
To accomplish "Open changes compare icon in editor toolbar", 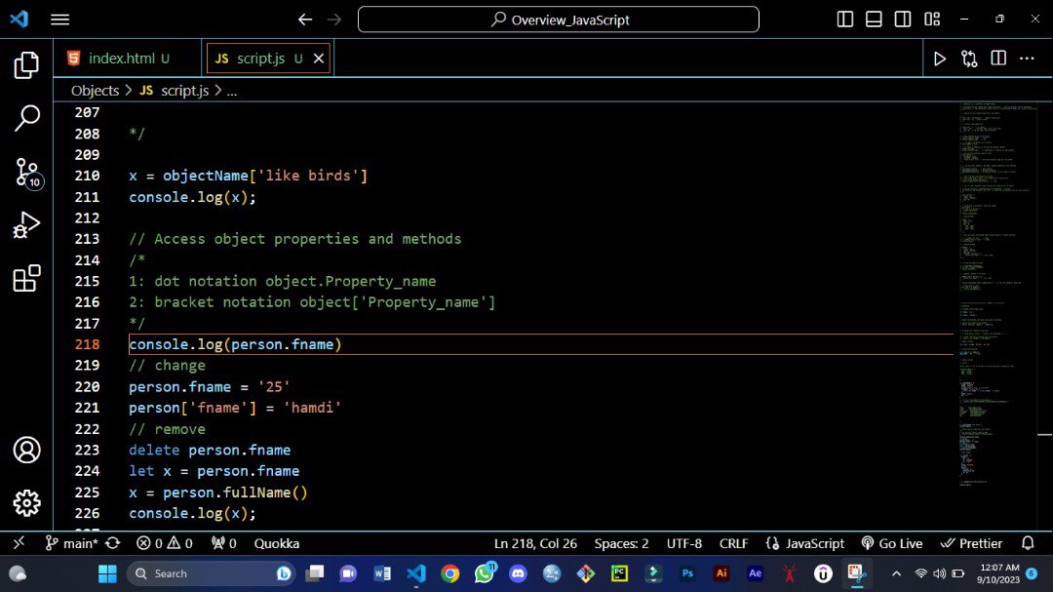I will click(x=969, y=59).
